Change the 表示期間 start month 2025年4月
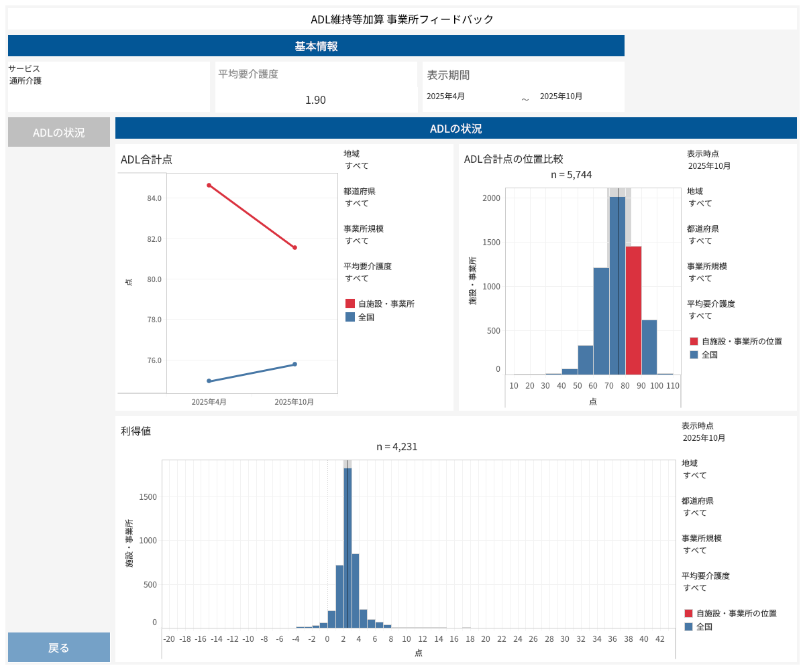805x670 pixels. click(446, 96)
